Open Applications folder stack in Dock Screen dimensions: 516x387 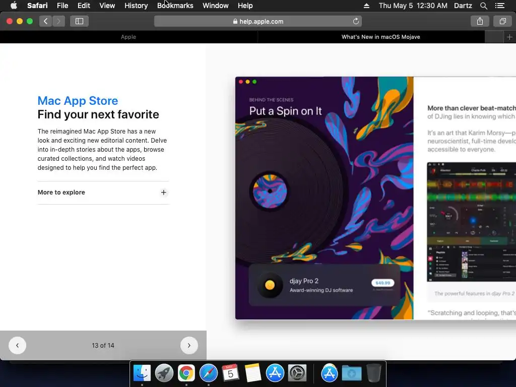point(329,373)
